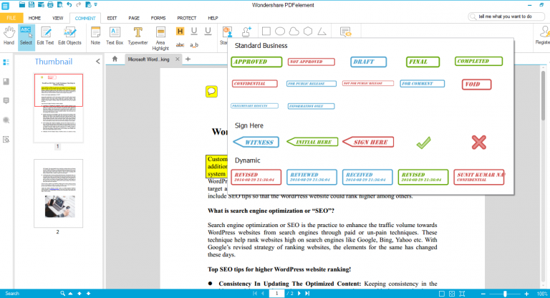The width and height of the screenshot is (550, 298).
Task: Click the save icon in quick access bar
Action: pyautogui.click(x=32, y=4)
